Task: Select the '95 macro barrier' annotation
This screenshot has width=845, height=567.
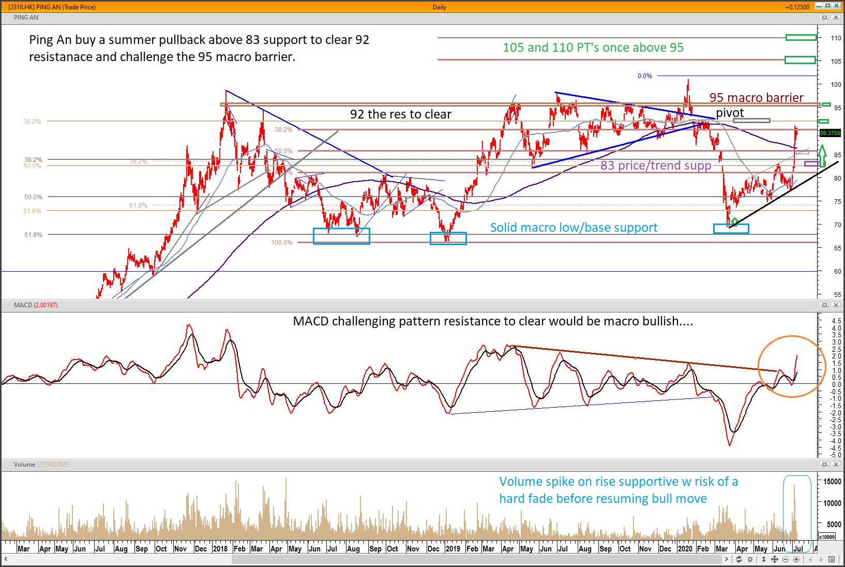Action: pos(756,98)
